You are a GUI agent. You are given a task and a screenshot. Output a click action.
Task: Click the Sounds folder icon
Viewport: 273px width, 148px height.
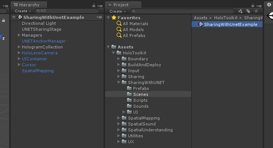point(129,106)
